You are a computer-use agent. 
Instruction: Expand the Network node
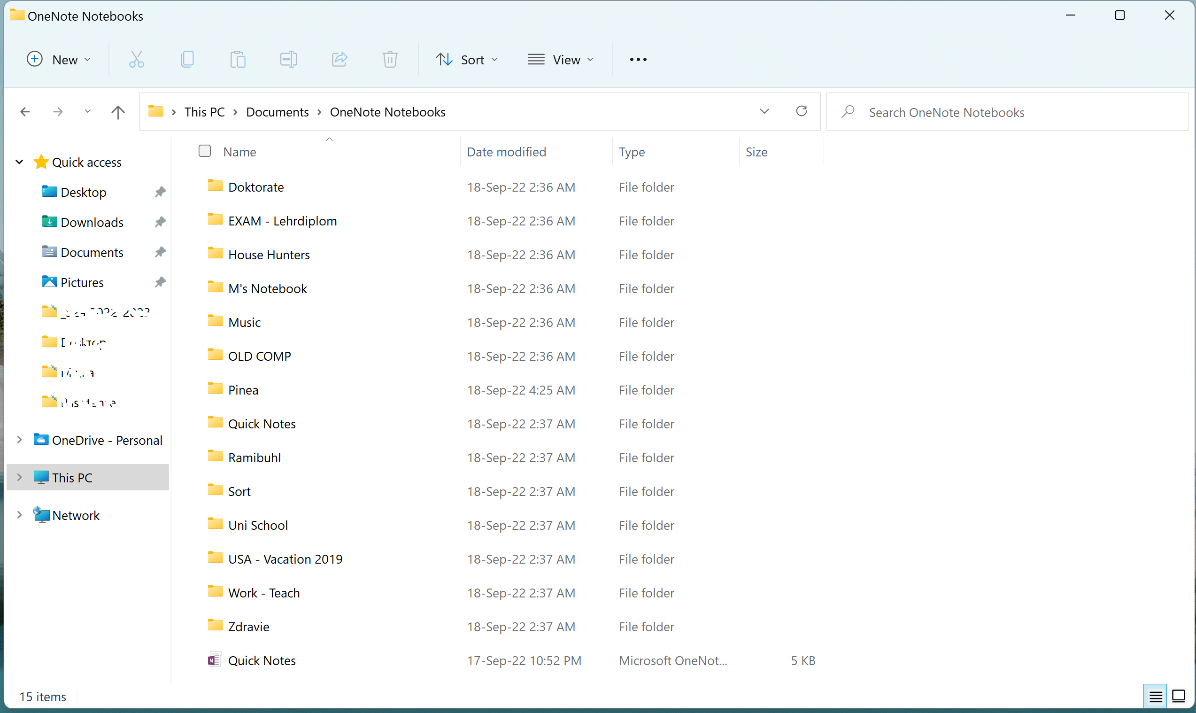click(20, 515)
